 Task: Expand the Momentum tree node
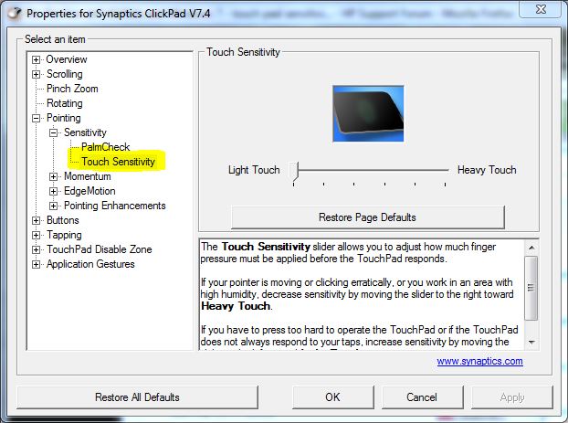tap(53, 176)
